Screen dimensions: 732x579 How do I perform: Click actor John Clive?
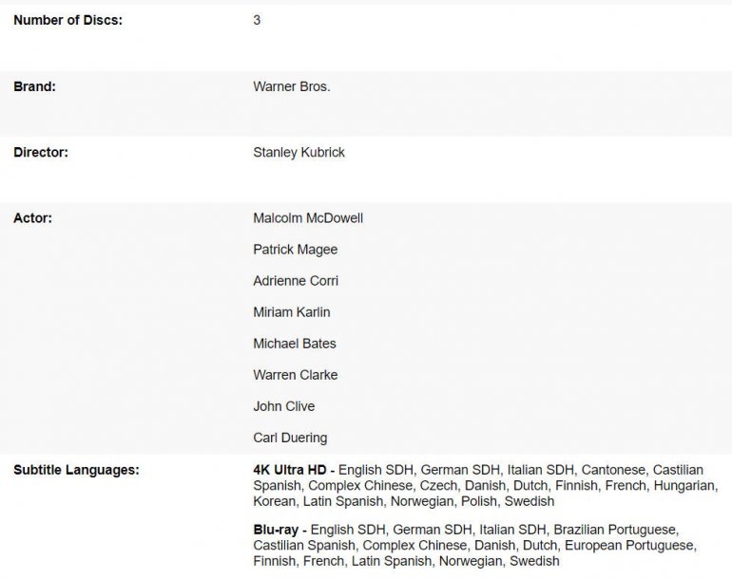click(x=284, y=406)
